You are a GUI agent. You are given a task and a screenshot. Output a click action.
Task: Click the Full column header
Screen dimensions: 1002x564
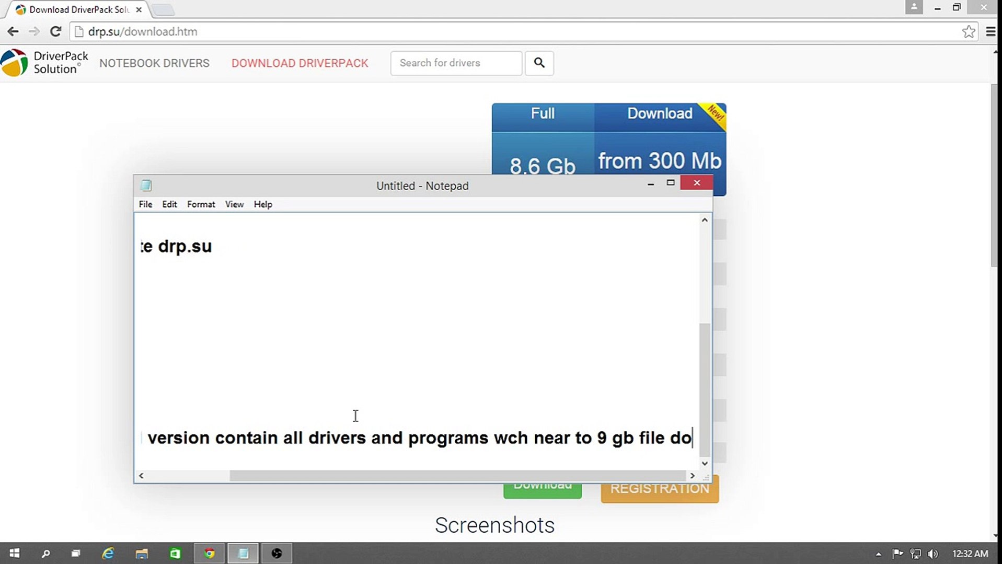point(543,113)
